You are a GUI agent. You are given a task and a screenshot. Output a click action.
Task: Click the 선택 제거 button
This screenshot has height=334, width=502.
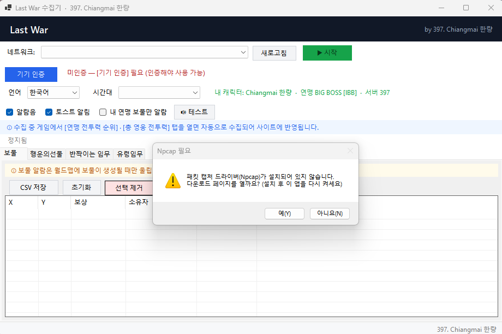click(129, 188)
